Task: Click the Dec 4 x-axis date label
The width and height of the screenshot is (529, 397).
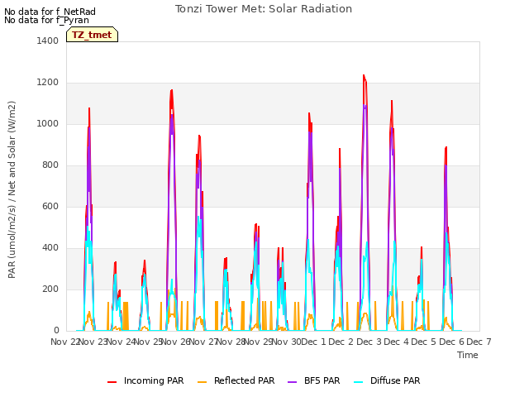Action: tap(397, 342)
